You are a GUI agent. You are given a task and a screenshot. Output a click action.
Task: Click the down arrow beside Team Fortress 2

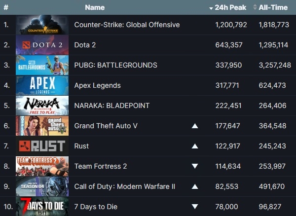tap(195, 166)
